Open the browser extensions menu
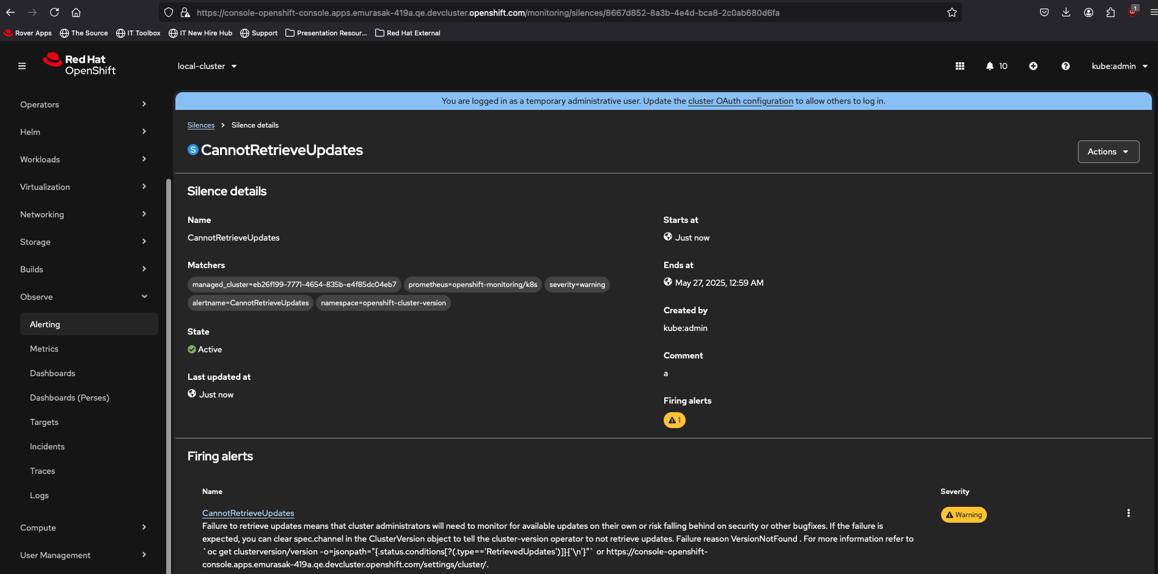The image size is (1158, 574). coord(1110,12)
